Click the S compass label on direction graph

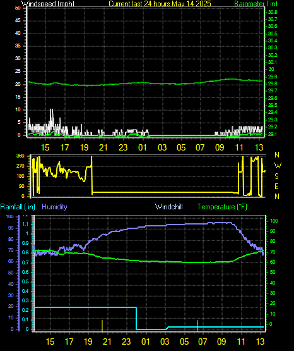(x=276, y=176)
